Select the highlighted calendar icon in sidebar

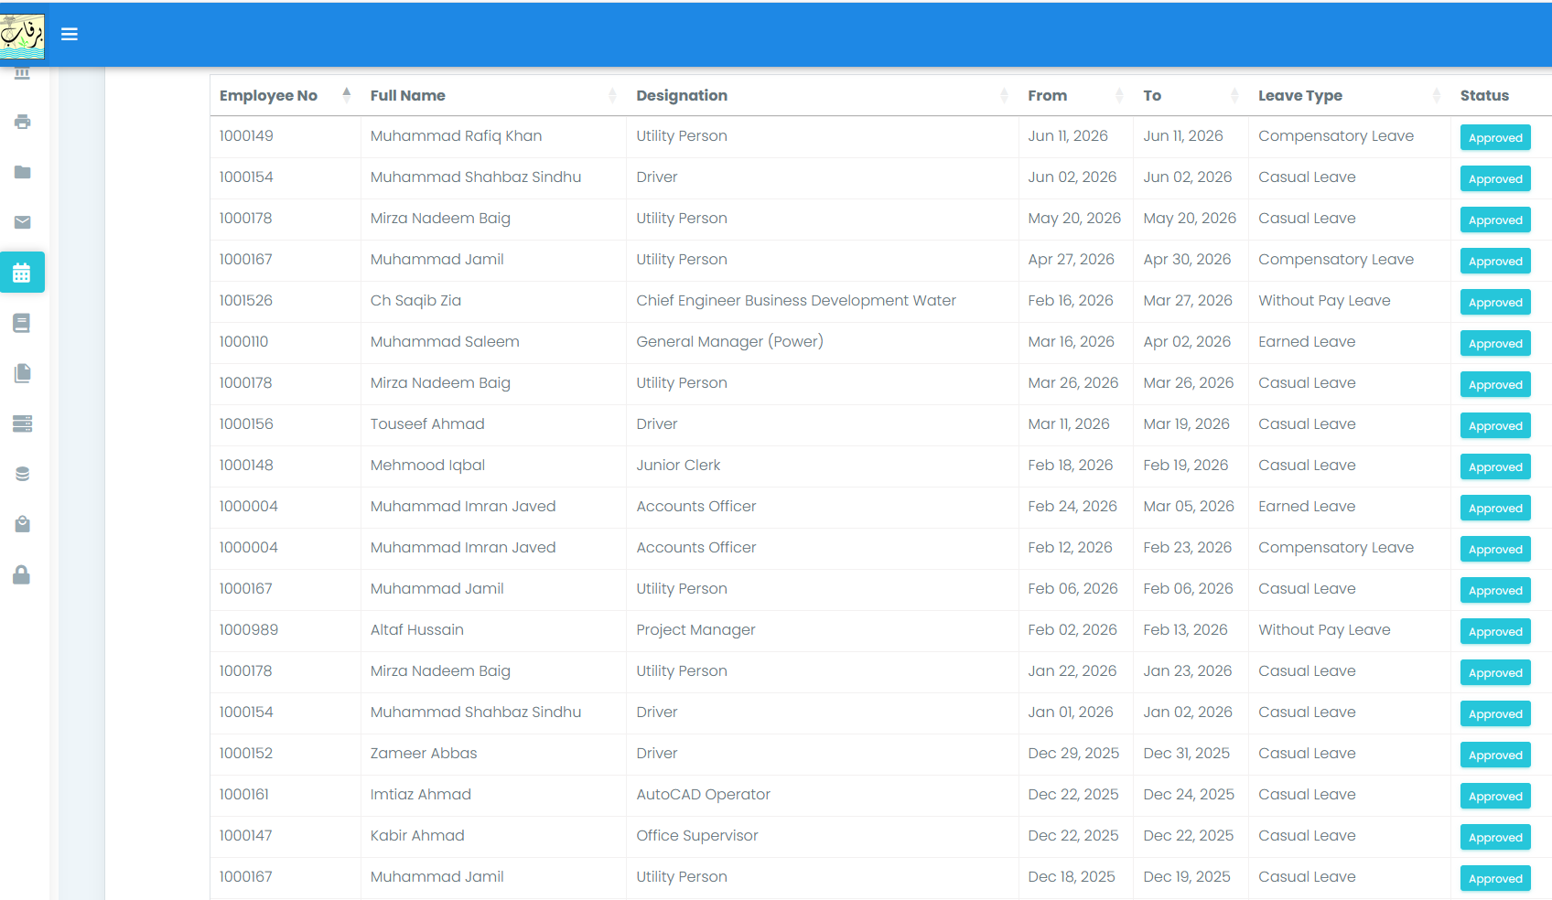(22, 273)
